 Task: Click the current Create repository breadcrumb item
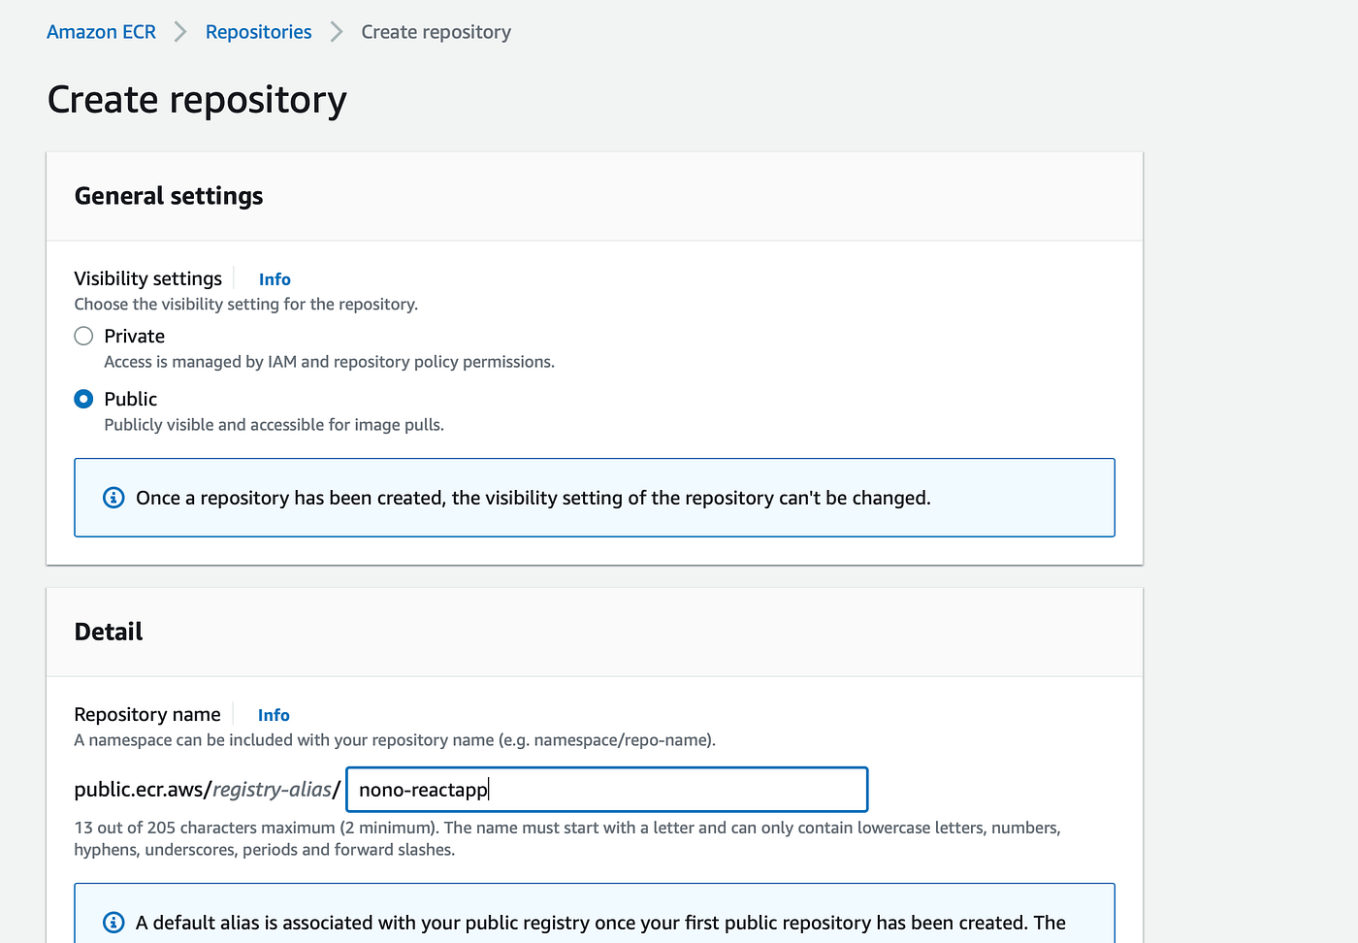click(x=436, y=32)
